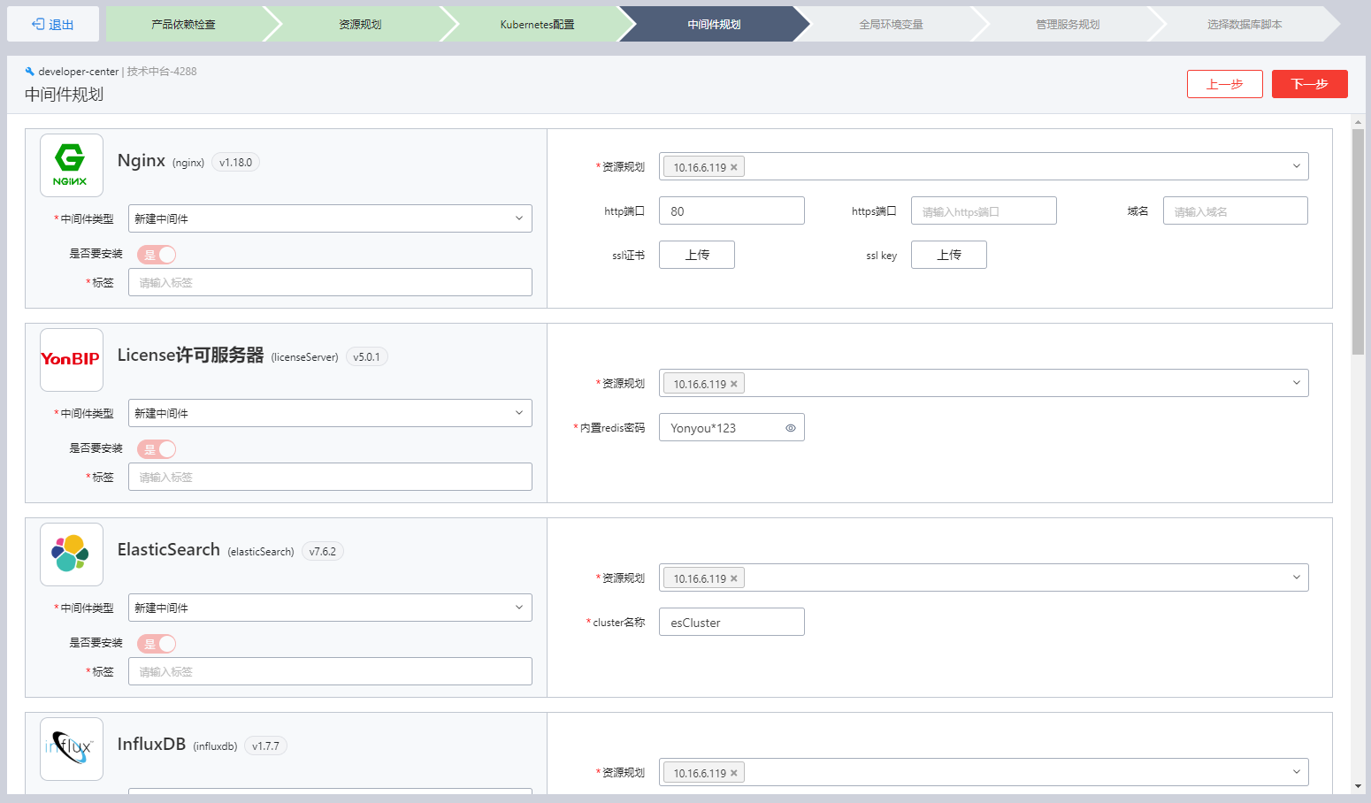Screen dimensions: 1371x803
Task: Click the scrollbar down arrow
Action: tap(1358, 786)
